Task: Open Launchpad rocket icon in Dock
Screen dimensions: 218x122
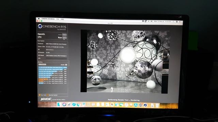Action: tap(69, 104)
